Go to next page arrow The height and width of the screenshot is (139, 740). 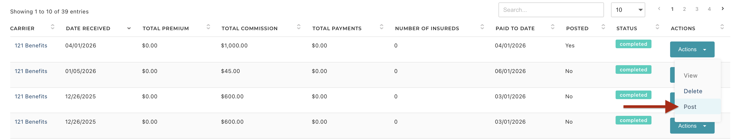tap(723, 9)
